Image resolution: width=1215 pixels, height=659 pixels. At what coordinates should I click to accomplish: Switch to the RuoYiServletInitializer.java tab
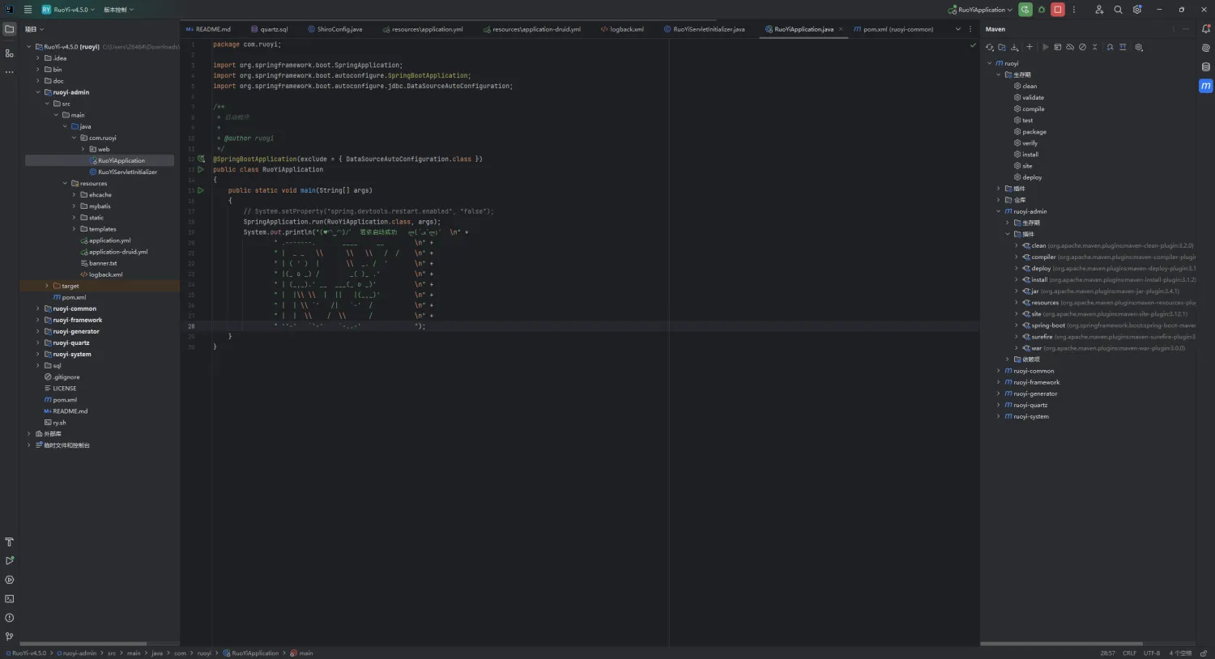pos(704,29)
